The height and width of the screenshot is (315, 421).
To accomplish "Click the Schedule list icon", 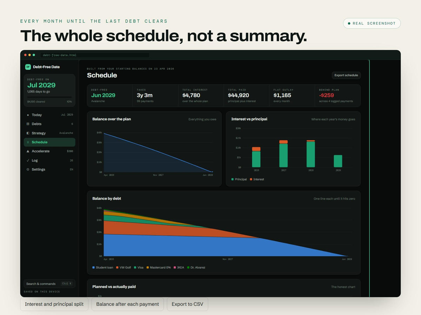I will click(28, 142).
